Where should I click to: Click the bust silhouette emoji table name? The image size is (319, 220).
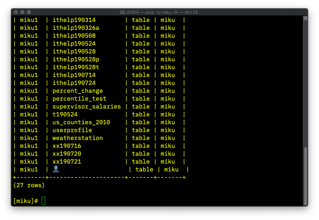coord(56,169)
